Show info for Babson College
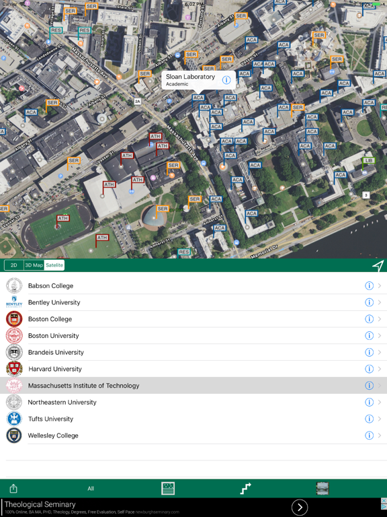 [370, 285]
